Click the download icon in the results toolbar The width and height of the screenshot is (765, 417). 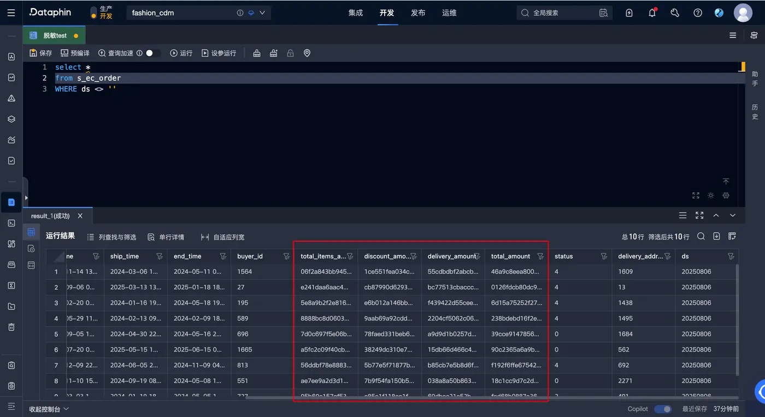[x=716, y=236]
